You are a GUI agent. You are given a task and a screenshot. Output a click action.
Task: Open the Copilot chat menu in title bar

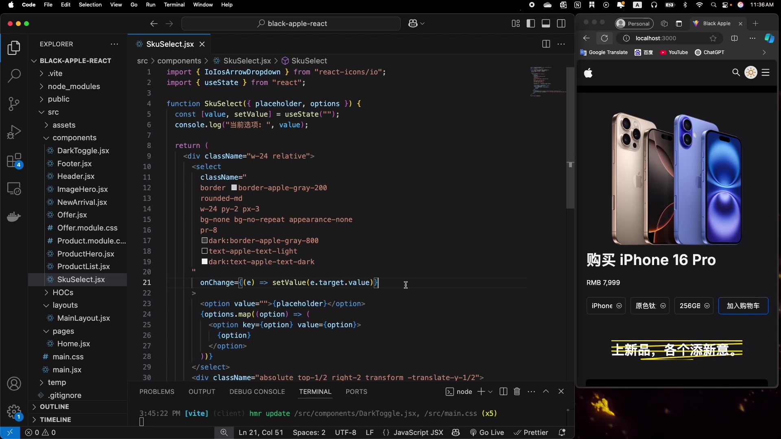click(x=416, y=24)
